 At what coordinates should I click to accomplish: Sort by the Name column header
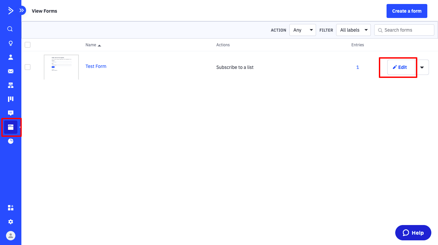click(93, 45)
